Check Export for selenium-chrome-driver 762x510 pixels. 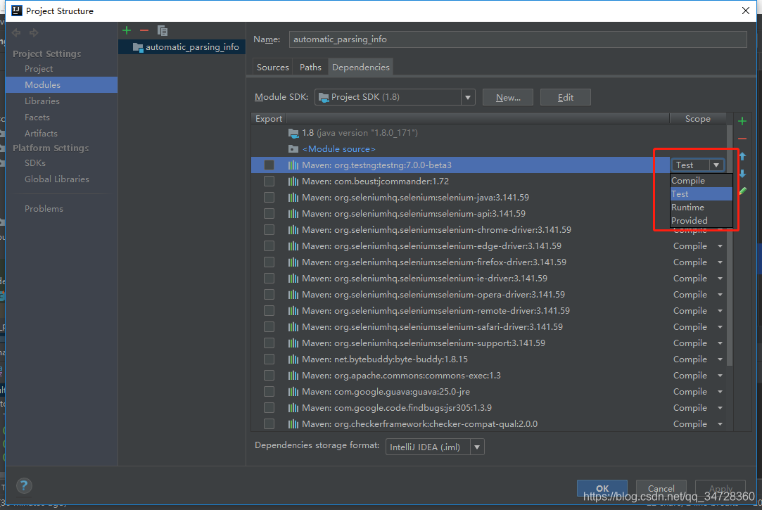pyautogui.click(x=269, y=230)
